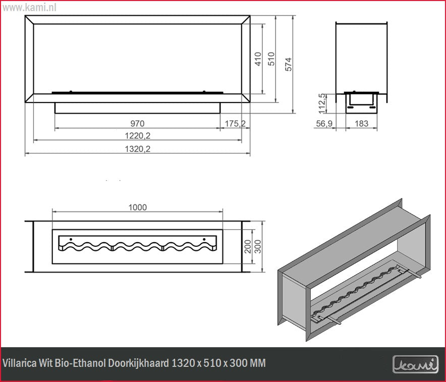
Task: Click the 574 total height dimension
Action: click(289, 65)
